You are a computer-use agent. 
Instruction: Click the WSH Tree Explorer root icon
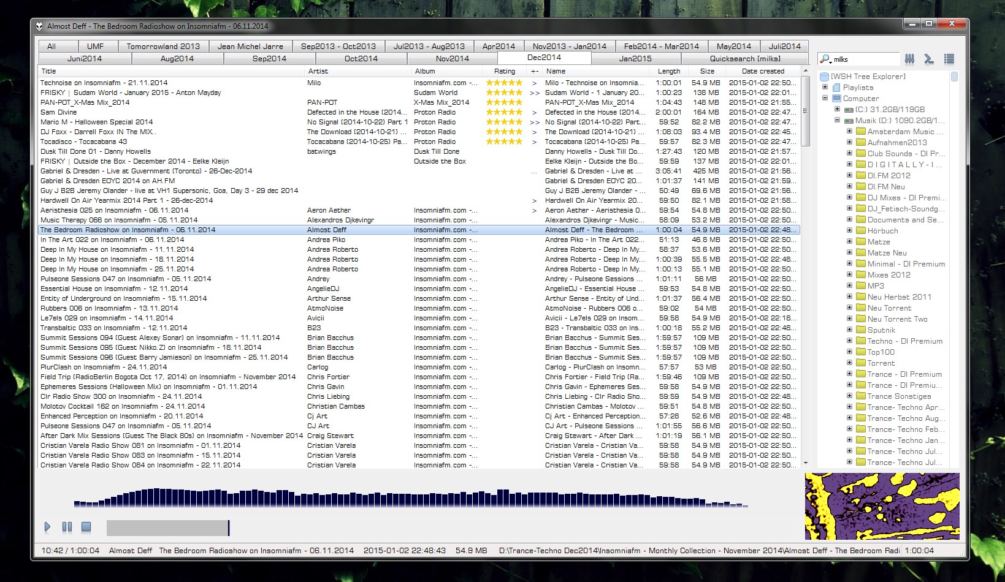(825, 77)
